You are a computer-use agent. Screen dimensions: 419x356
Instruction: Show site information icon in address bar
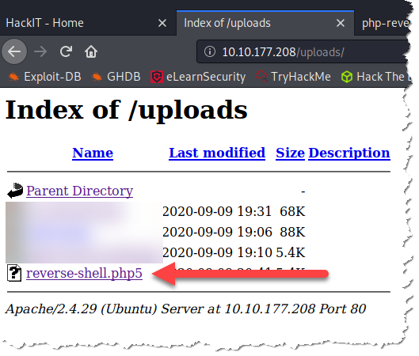point(210,51)
